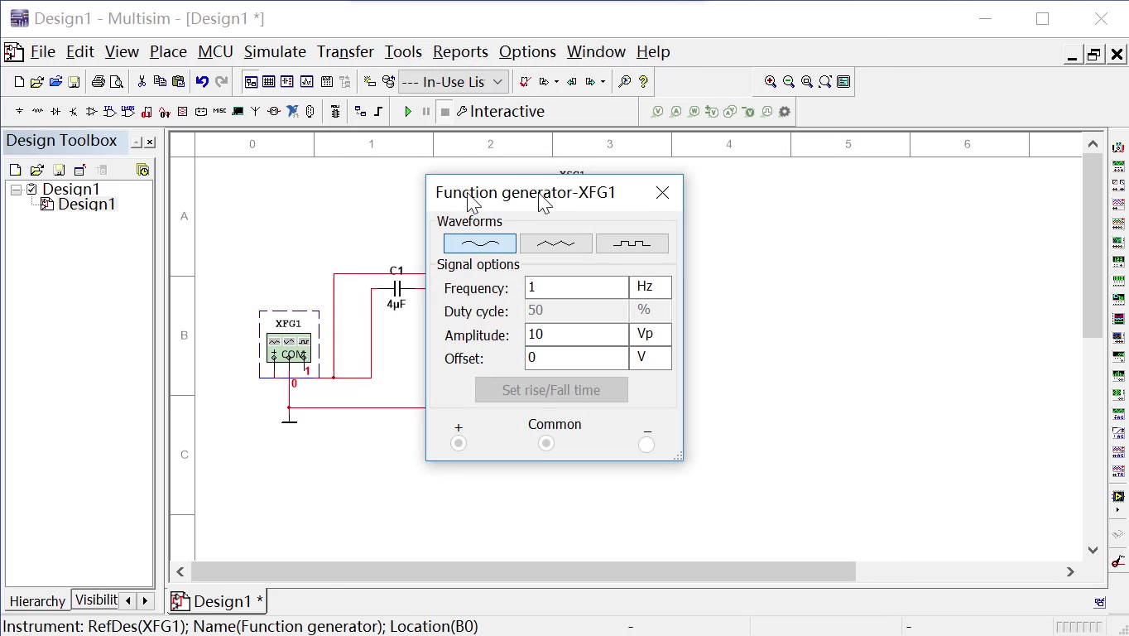
Task: Click the Amplitude input field
Action: tap(577, 335)
